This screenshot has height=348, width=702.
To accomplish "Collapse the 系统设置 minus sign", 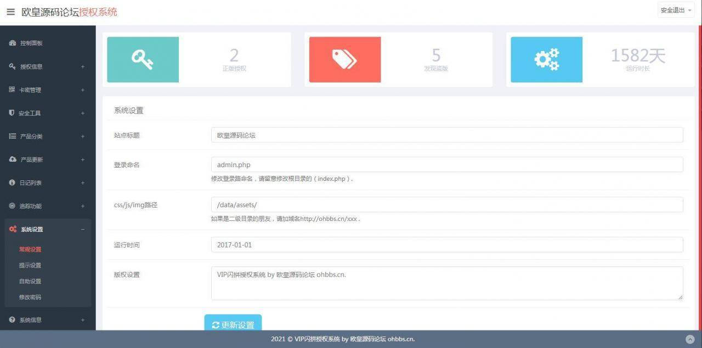I will pos(83,230).
